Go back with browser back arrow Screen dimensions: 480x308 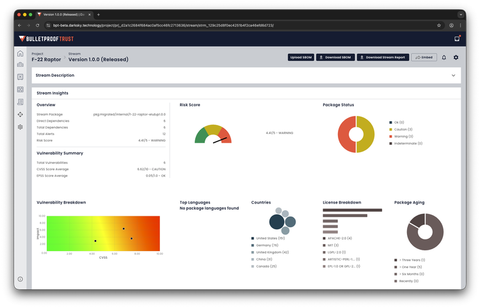tap(20, 26)
